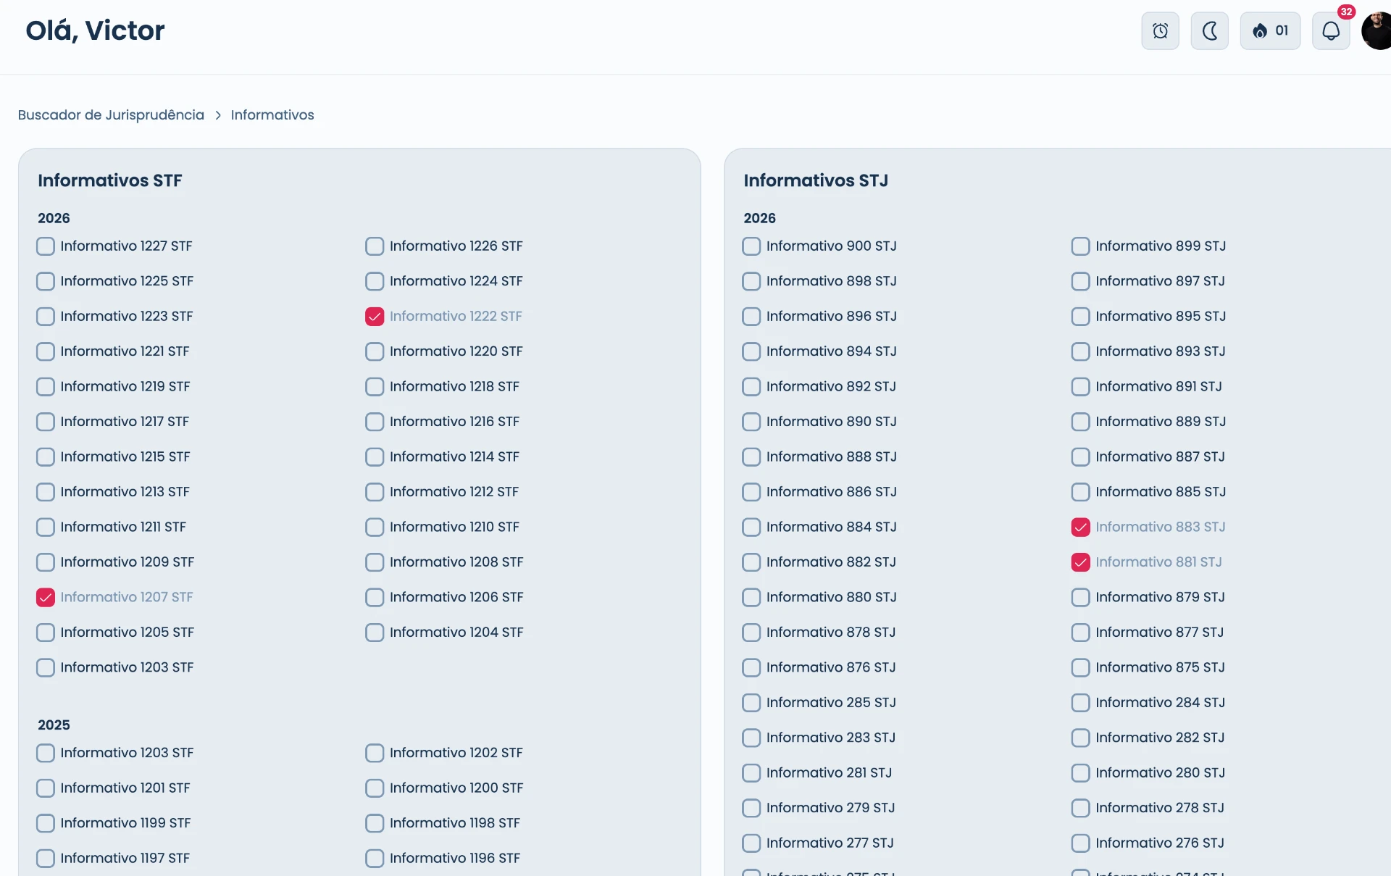Select the Informativo 893 STJ label
Screen dimensions: 1391x876
(1161, 351)
